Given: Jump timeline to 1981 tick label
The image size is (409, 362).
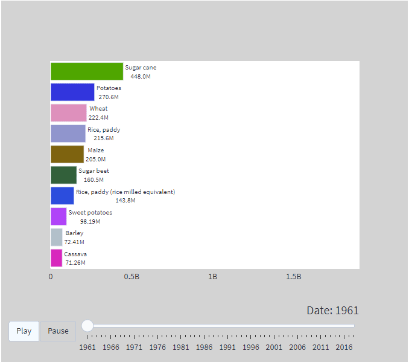Looking at the screenshot, I should tap(181, 347).
